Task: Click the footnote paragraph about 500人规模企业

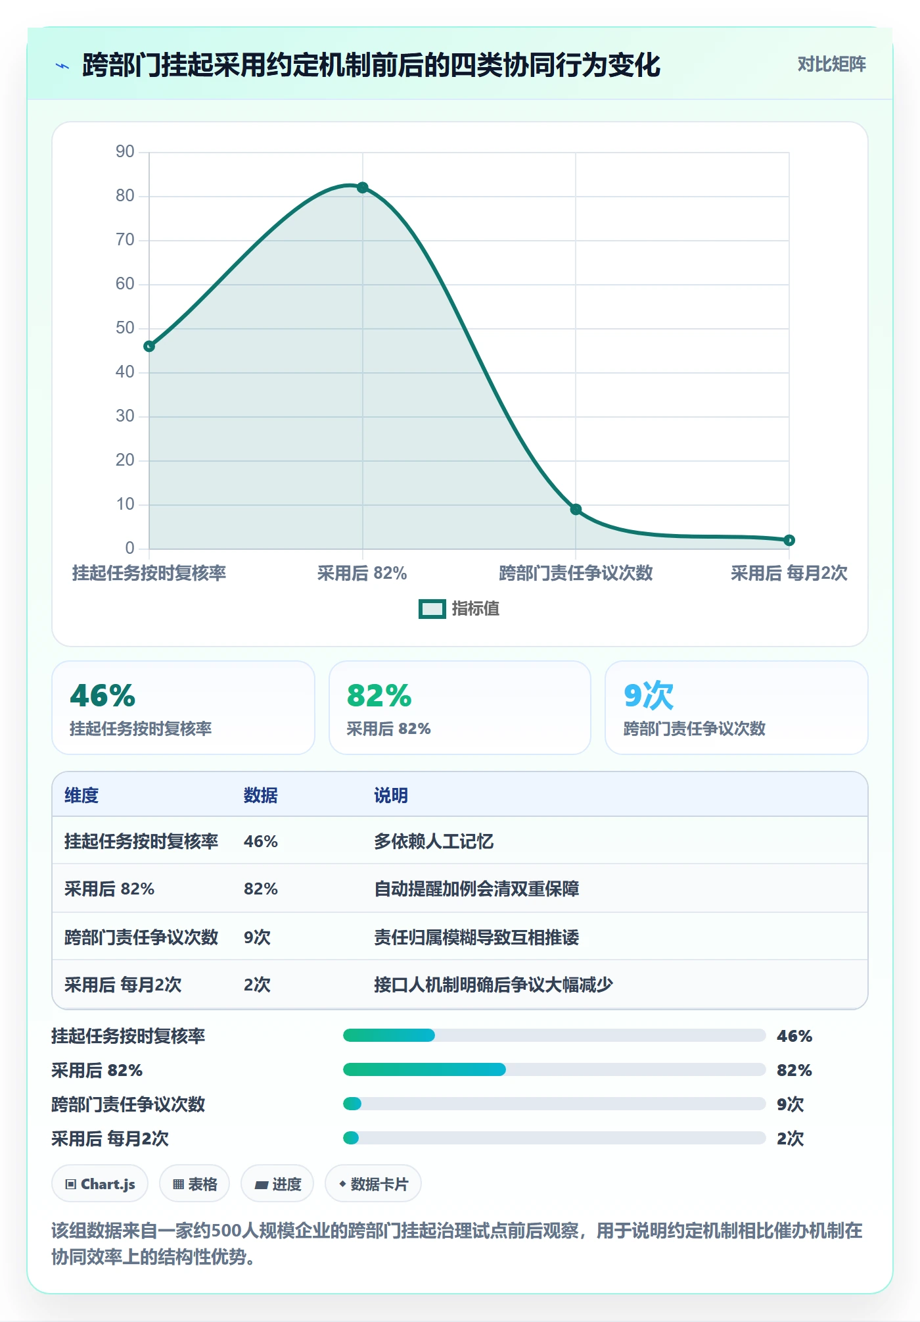Action: 457,1243
